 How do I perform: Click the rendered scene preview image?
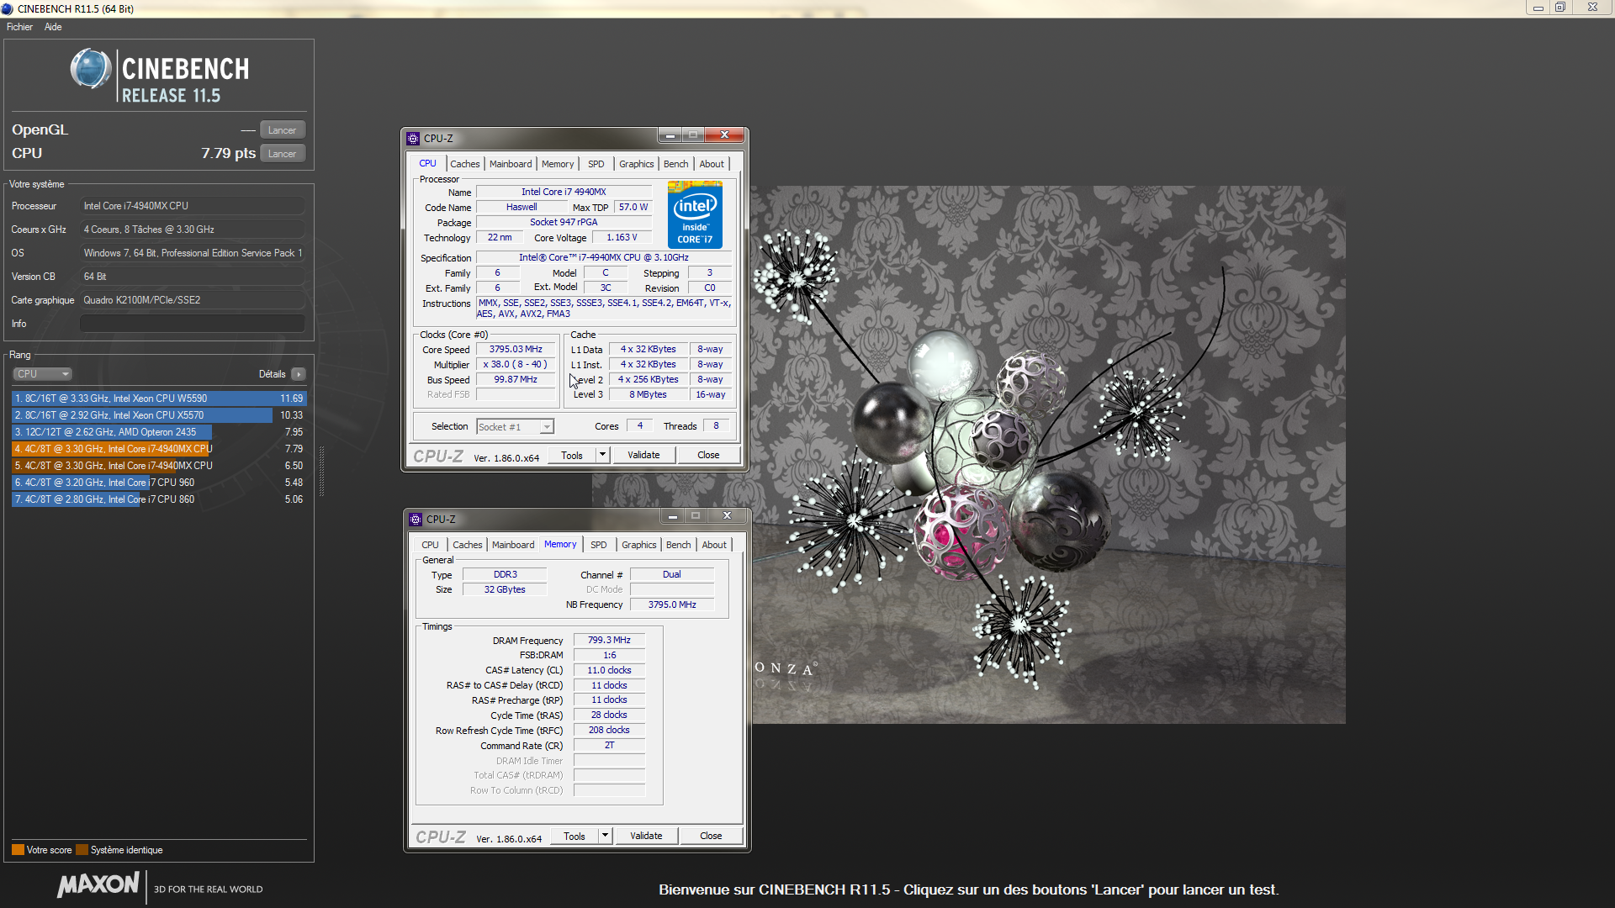coord(969,455)
